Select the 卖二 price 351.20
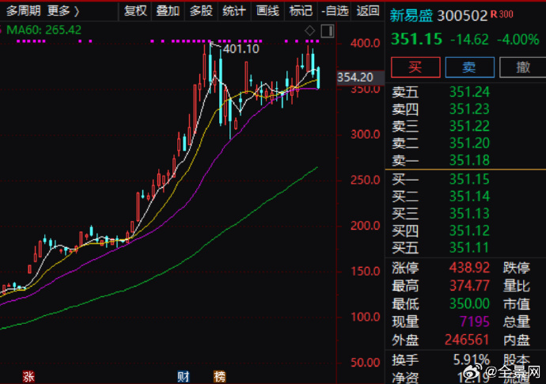The height and width of the screenshot is (384, 546). (469, 143)
